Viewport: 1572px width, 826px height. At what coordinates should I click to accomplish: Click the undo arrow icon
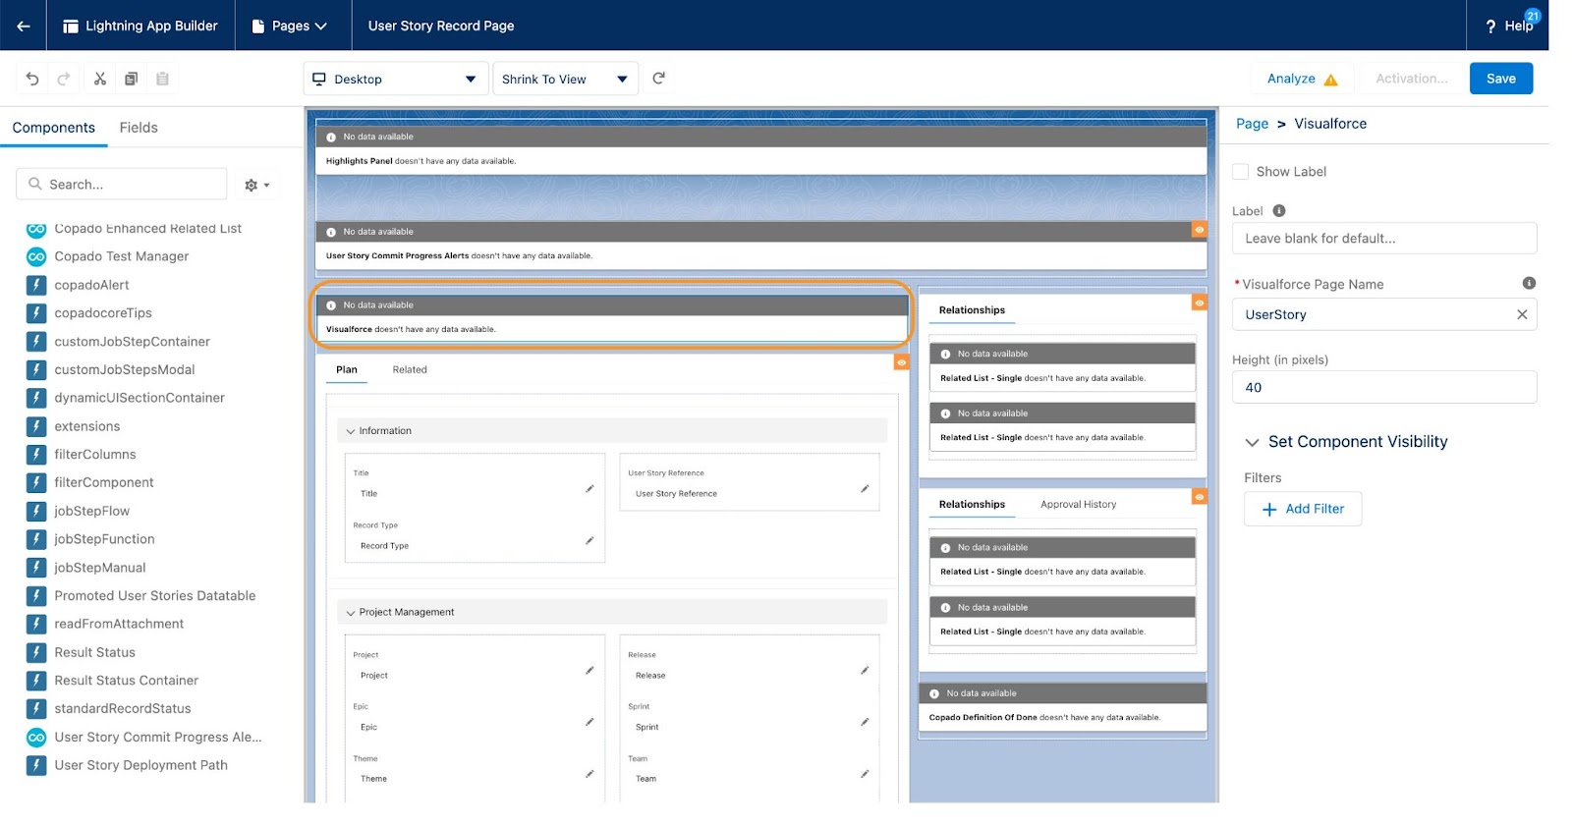[32, 79]
